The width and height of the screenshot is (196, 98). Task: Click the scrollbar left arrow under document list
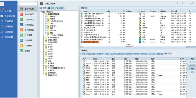(x=82, y=47)
